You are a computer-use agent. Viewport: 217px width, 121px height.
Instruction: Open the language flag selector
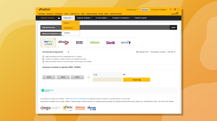176,9
